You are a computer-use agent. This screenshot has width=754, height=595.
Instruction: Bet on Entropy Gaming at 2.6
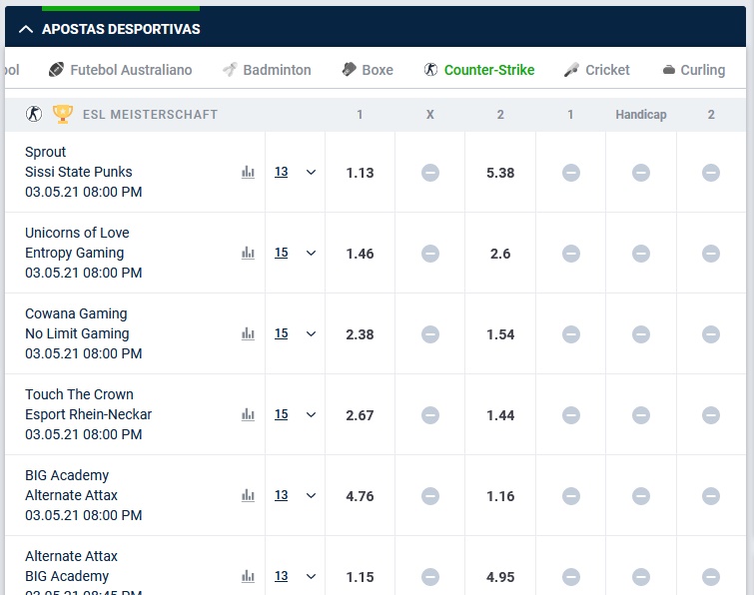tap(500, 253)
